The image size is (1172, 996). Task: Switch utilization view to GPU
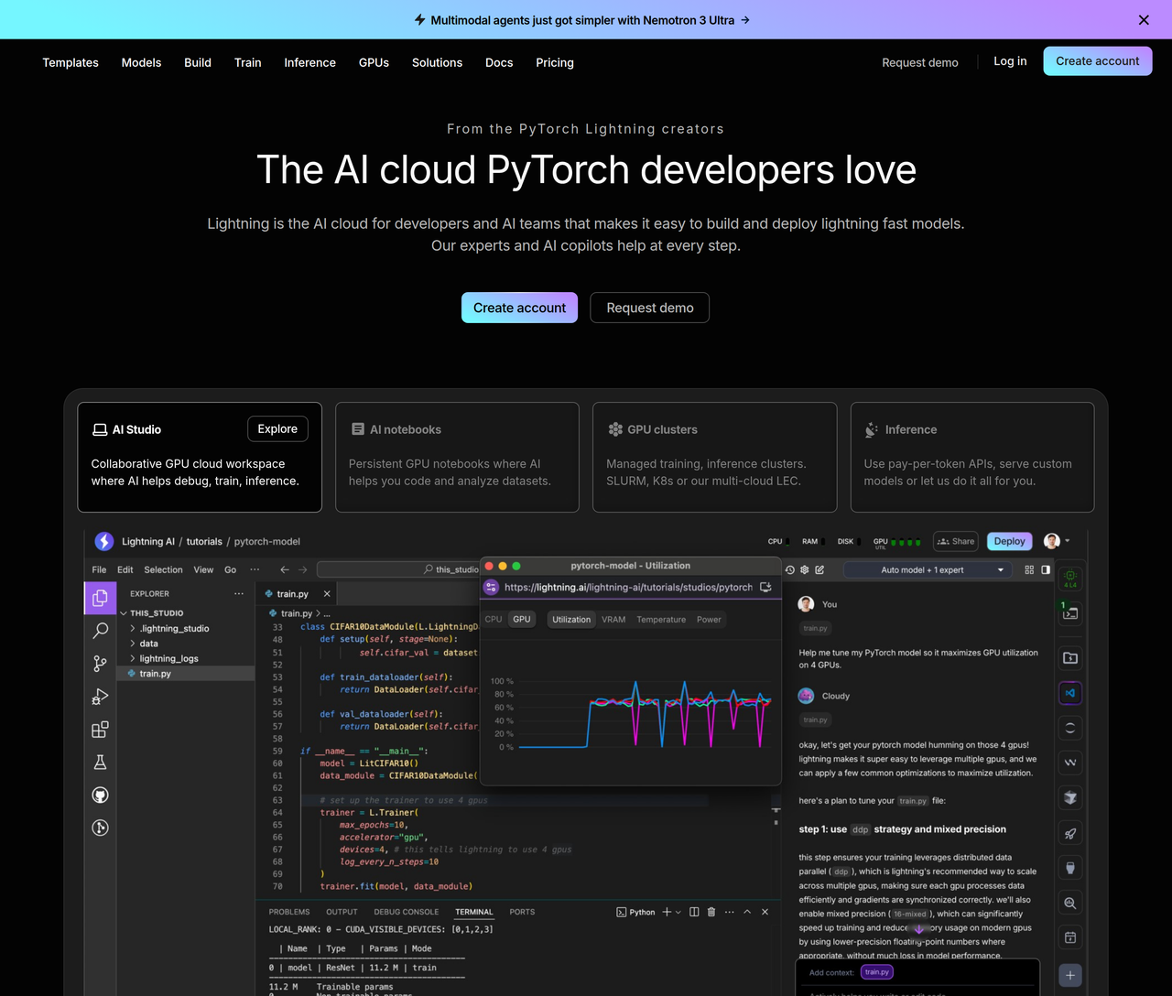click(522, 620)
